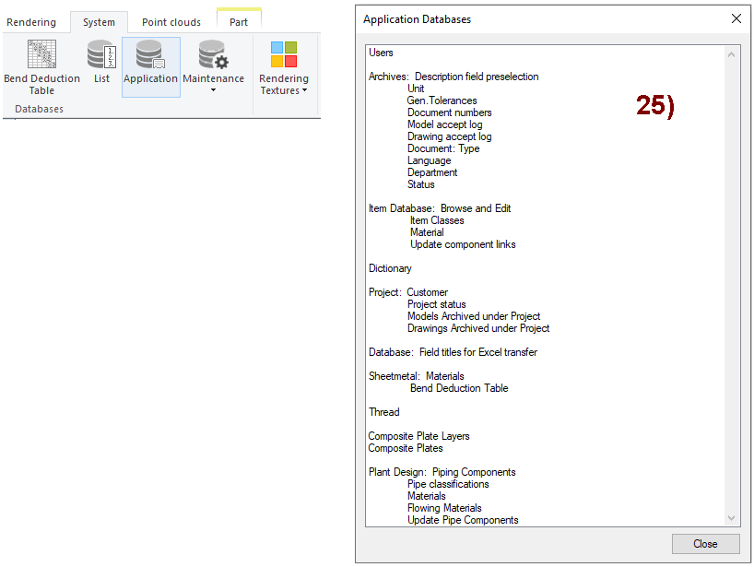Open Pipe classifications under Plant Design

tap(448, 484)
